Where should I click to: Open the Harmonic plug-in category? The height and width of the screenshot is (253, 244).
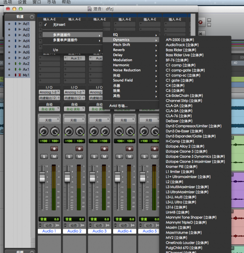131,65
